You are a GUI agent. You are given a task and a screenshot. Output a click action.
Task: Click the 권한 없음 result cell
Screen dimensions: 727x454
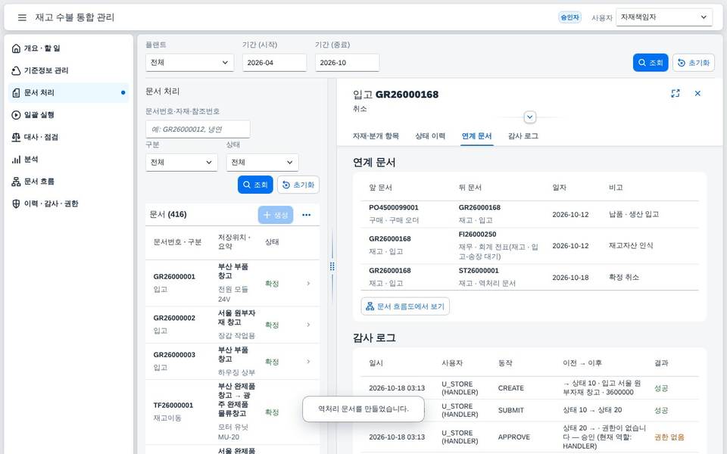[x=669, y=437]
